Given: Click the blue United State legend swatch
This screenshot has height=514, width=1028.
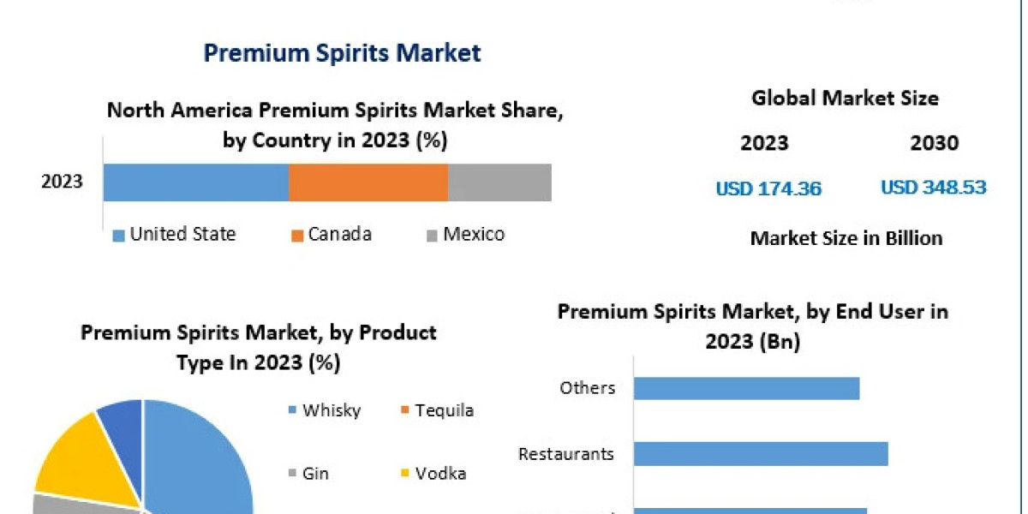Looking at the screenshot, I should 119,236.
